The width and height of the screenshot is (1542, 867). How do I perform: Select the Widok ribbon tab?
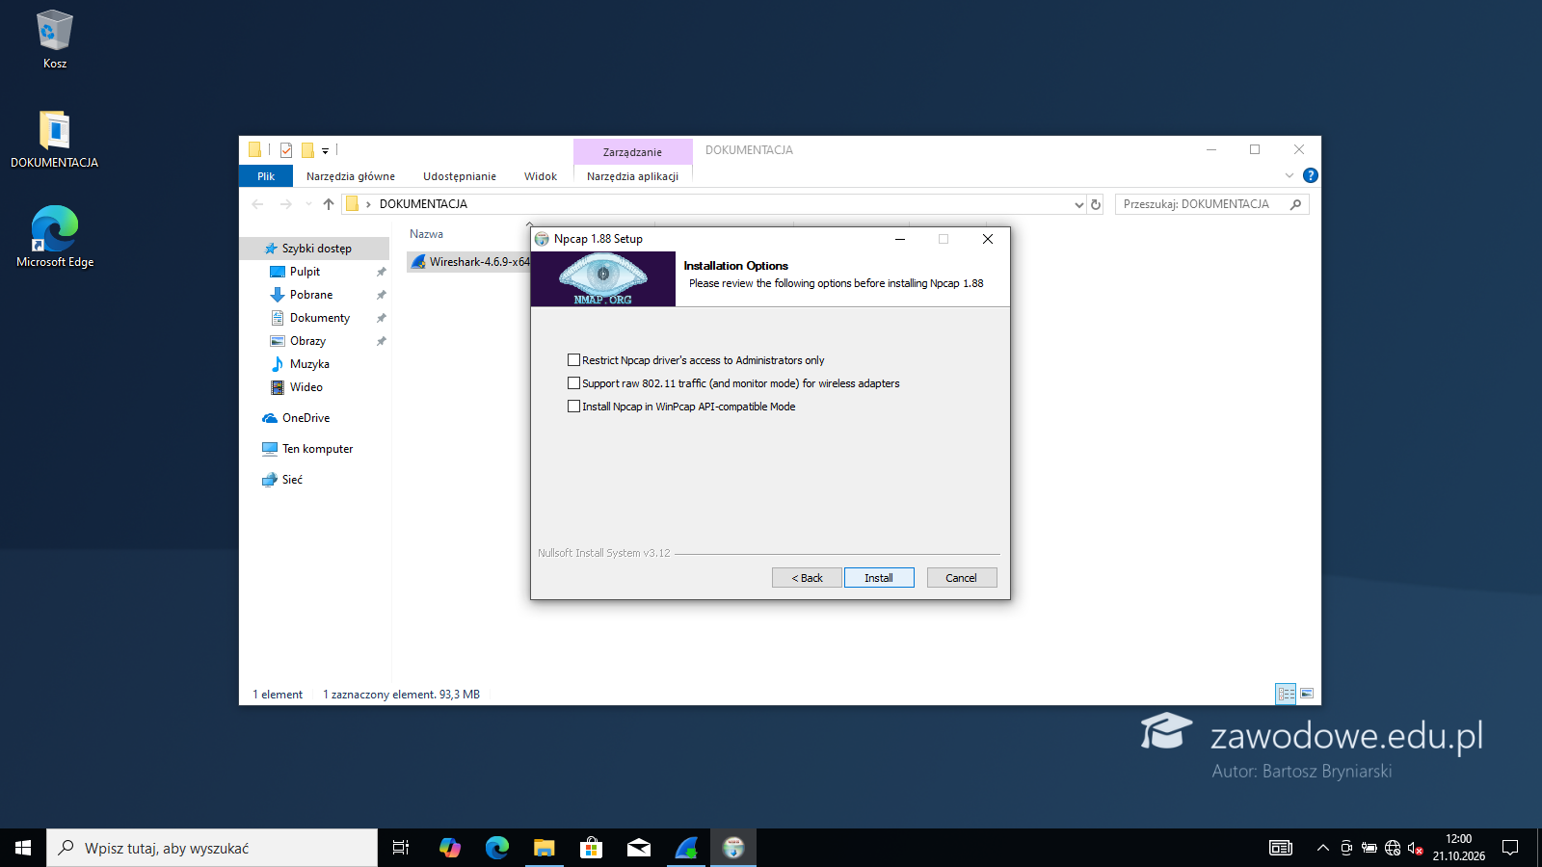(541, 176)
